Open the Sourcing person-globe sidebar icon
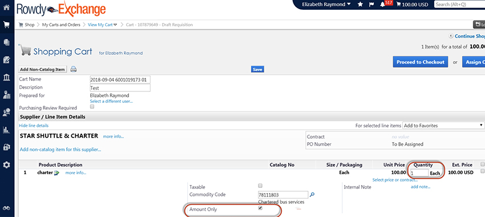This screenshot has height=217, width=485. tap(6, 112)
